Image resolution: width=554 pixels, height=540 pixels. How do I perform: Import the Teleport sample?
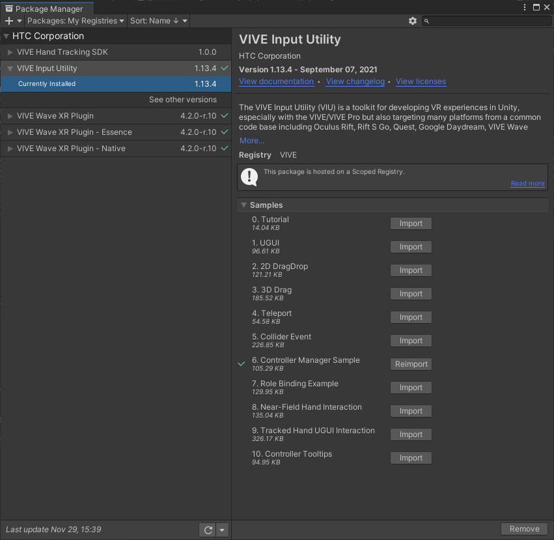point(411,317)
